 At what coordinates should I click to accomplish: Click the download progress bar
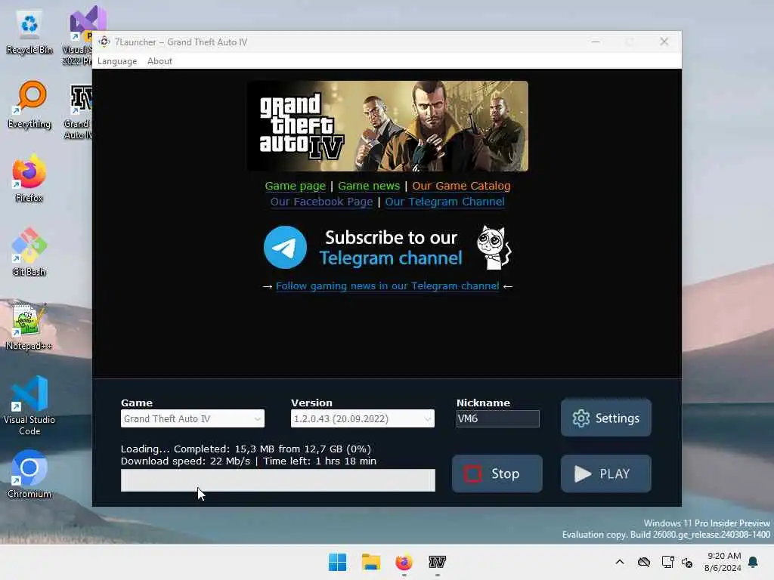pyautogui.click(x=278, y=480)
